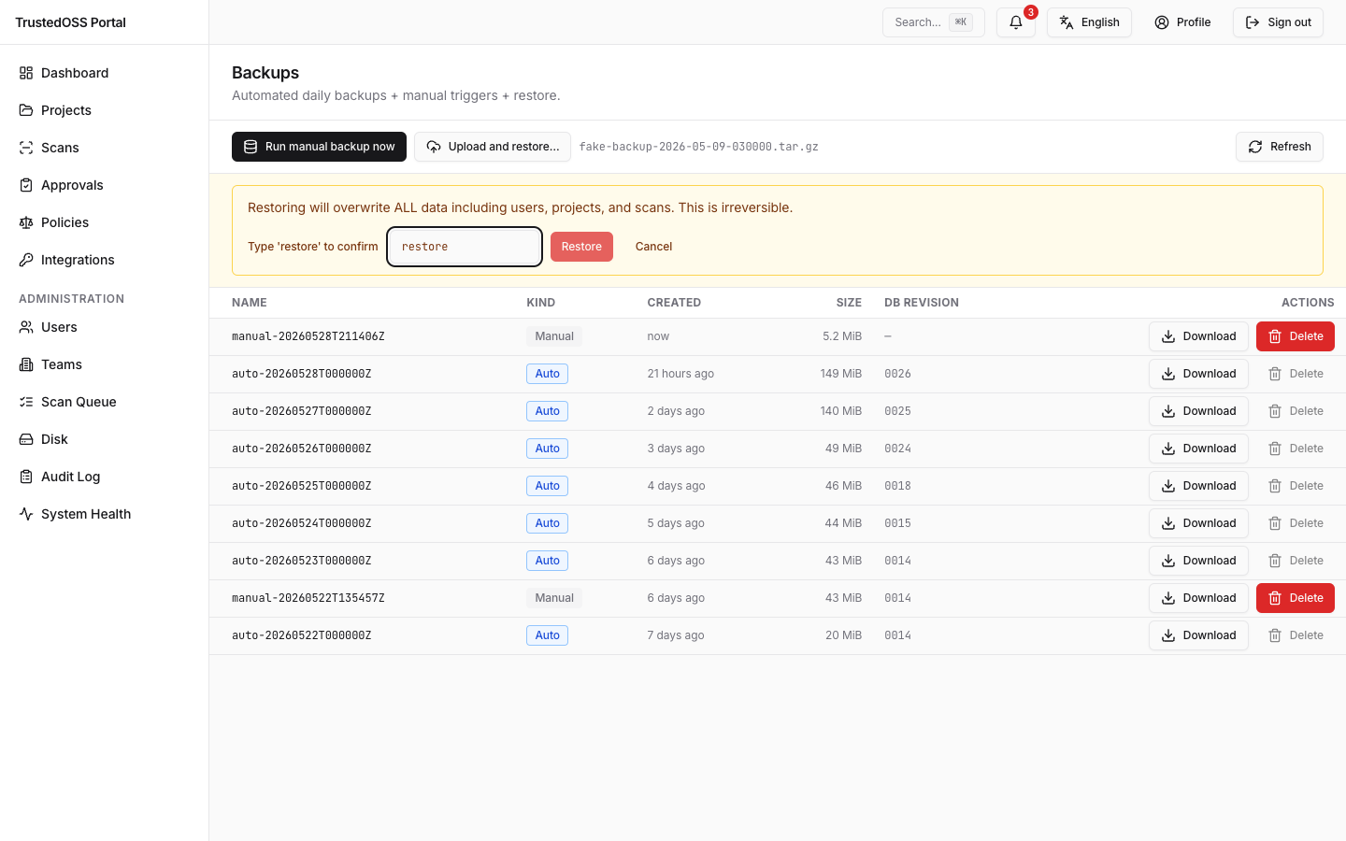
Task: Click the language translate icon
Action: click(x=1067, y=22)
